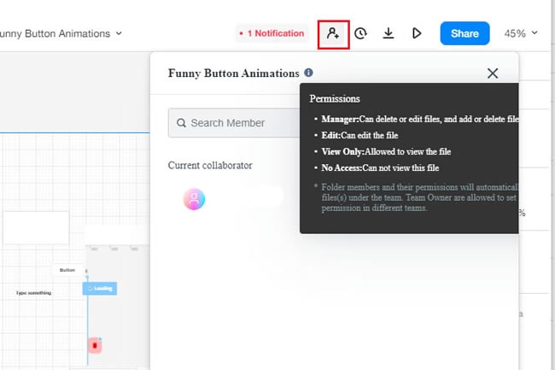The image size is (555, 370).
Task: Open the 1 Notification badge
Action: pyautogui.click(x=271, y=33)
